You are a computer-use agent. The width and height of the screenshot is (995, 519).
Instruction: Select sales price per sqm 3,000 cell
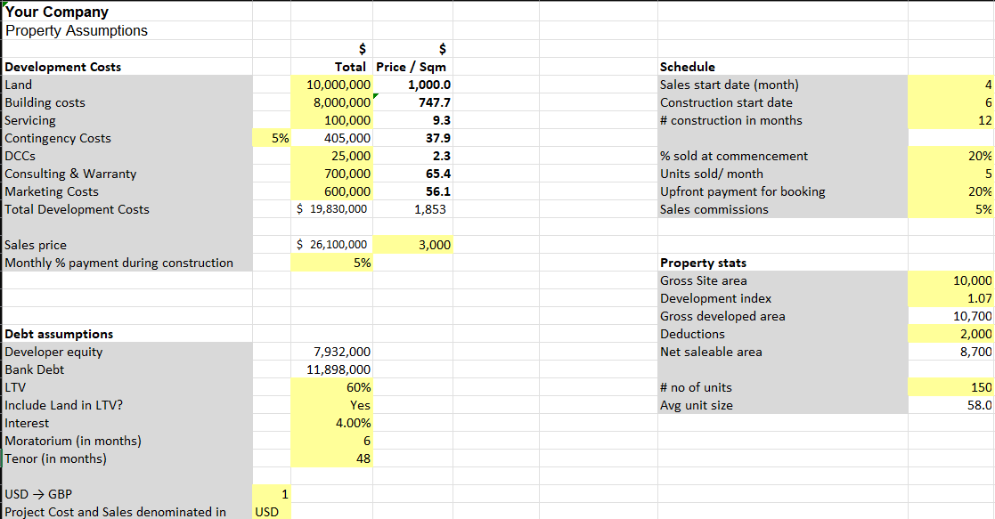coord(413,244)
